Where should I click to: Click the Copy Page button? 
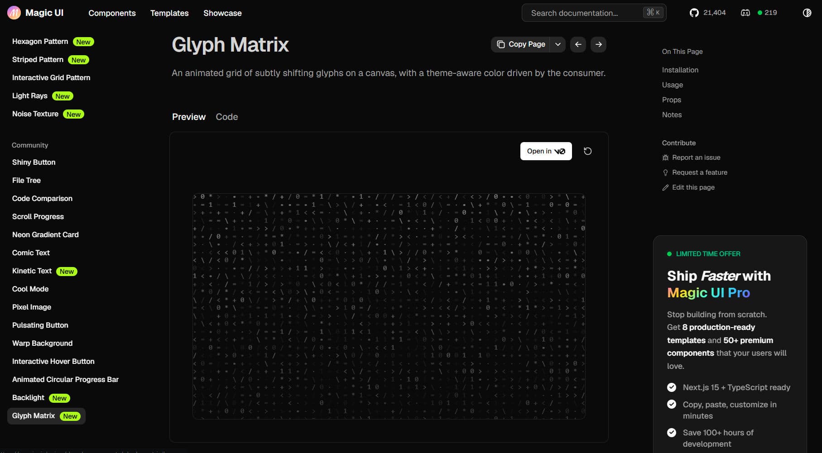520,44
